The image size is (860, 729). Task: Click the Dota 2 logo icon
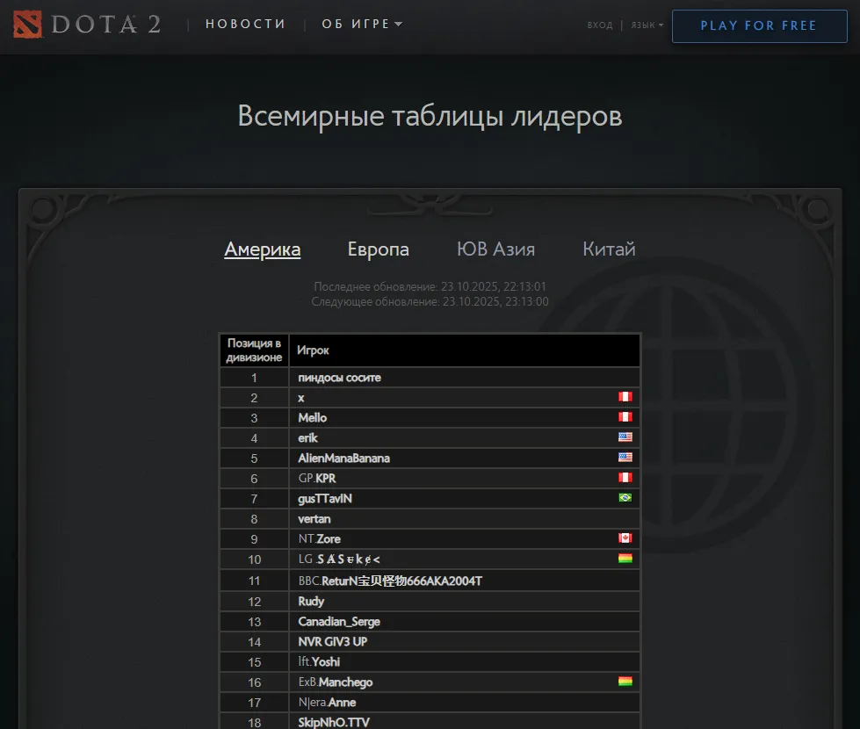click(27, 24)
